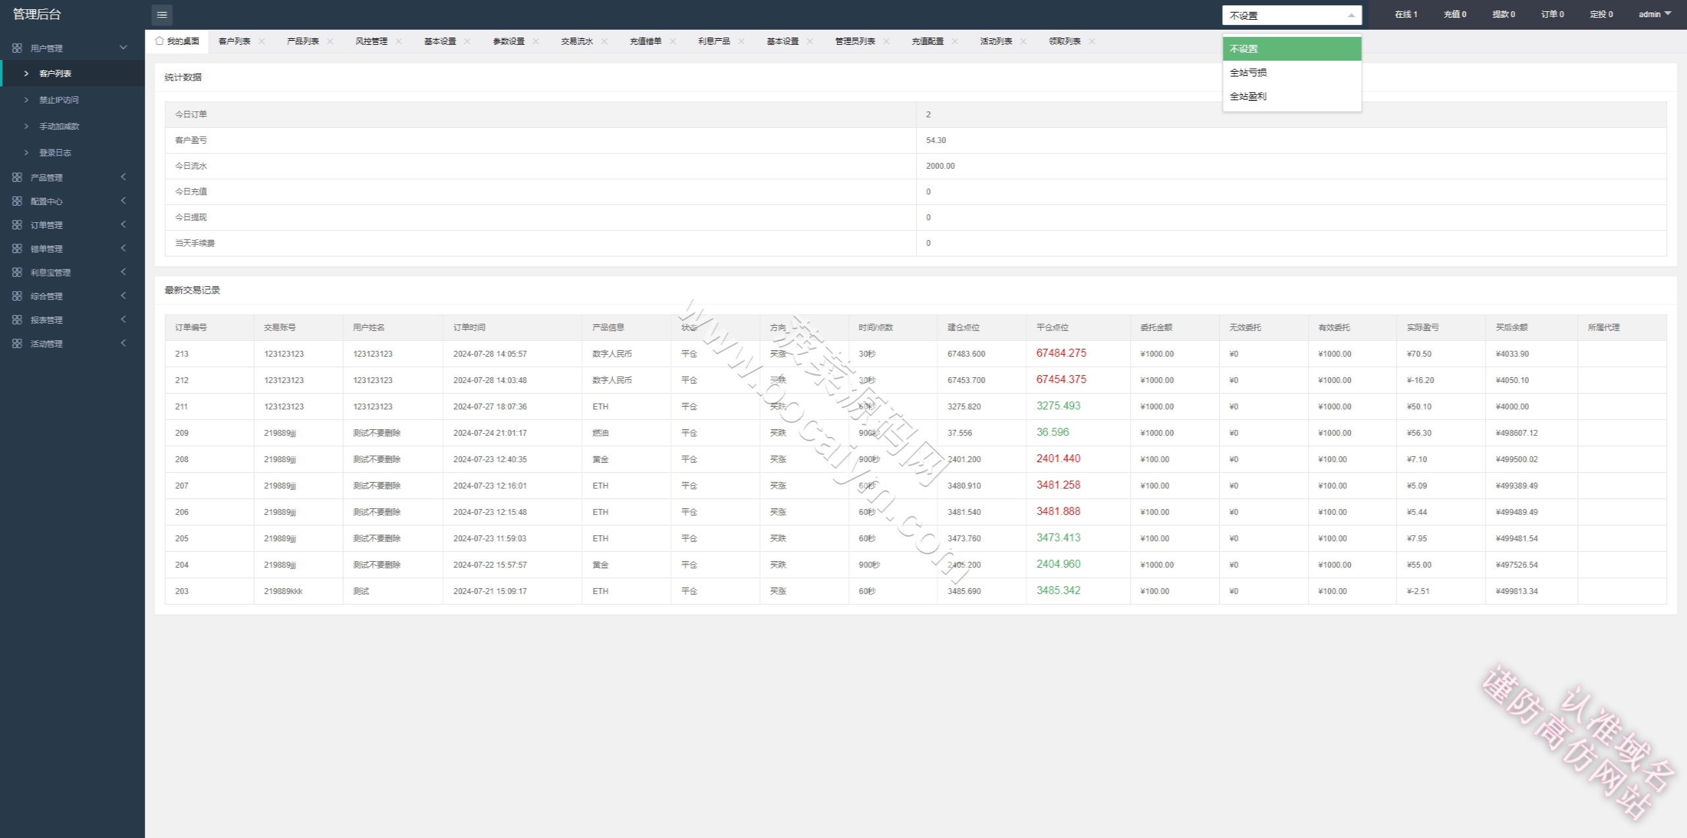Click the 管理后台 title logo
Viewport: 1687px width, 838px height.
tap(37, 15)
